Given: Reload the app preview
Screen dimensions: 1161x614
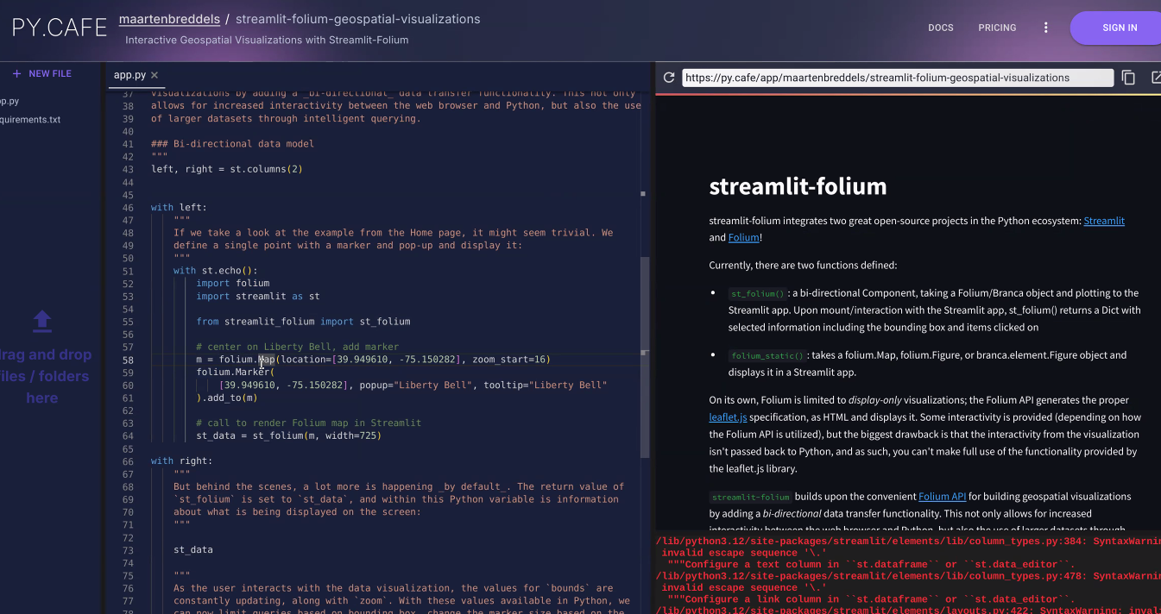Looking at the screenshot, I should (669, 78).
